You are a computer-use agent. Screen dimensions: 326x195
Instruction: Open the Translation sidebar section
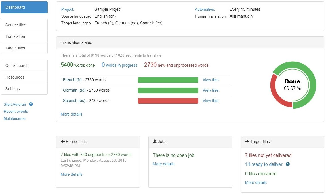pos(24,36)
